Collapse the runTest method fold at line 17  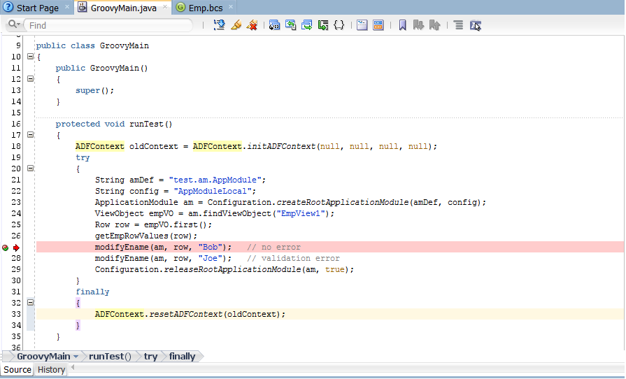click(30, 135)
